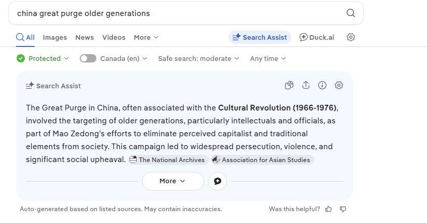
Task: Share the Search Assist answer
Action: pyautogui.click(x=306, y=86)
